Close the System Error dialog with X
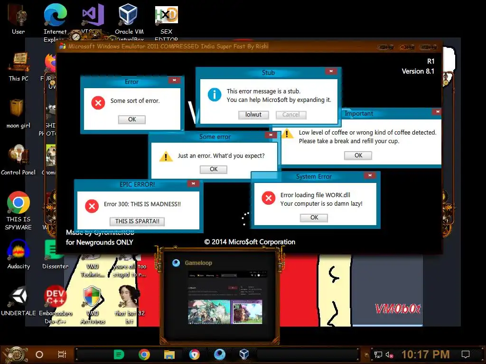Screen dimensions: 486x364 click(370, 175)
